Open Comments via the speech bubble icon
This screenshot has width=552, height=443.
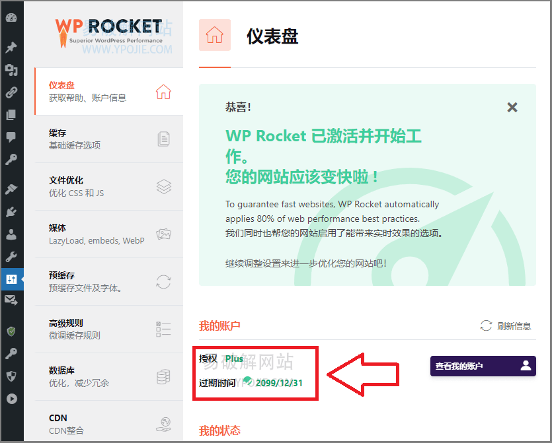tap(11, 137)
